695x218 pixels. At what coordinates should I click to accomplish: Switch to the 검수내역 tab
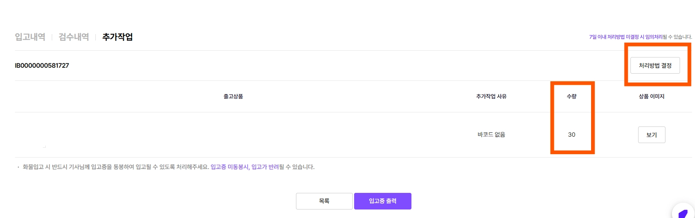tap(74, 37)
